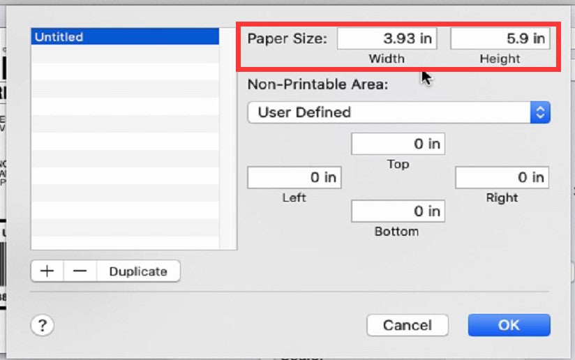
Task: Focus the Bottom margin field
Action: pyautogui.click(x=398, y=211)
